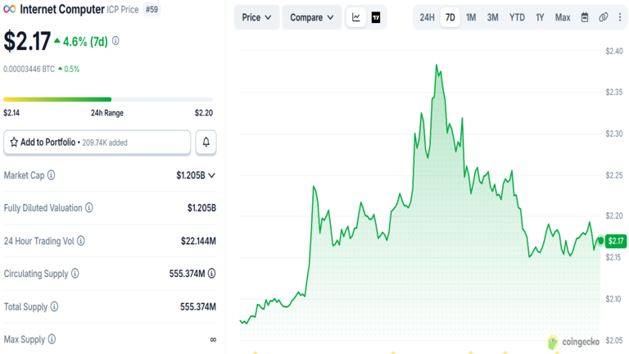Click the 0.00003446 BTC price text
Screen dimensions: 629x354
pos(29,69)
